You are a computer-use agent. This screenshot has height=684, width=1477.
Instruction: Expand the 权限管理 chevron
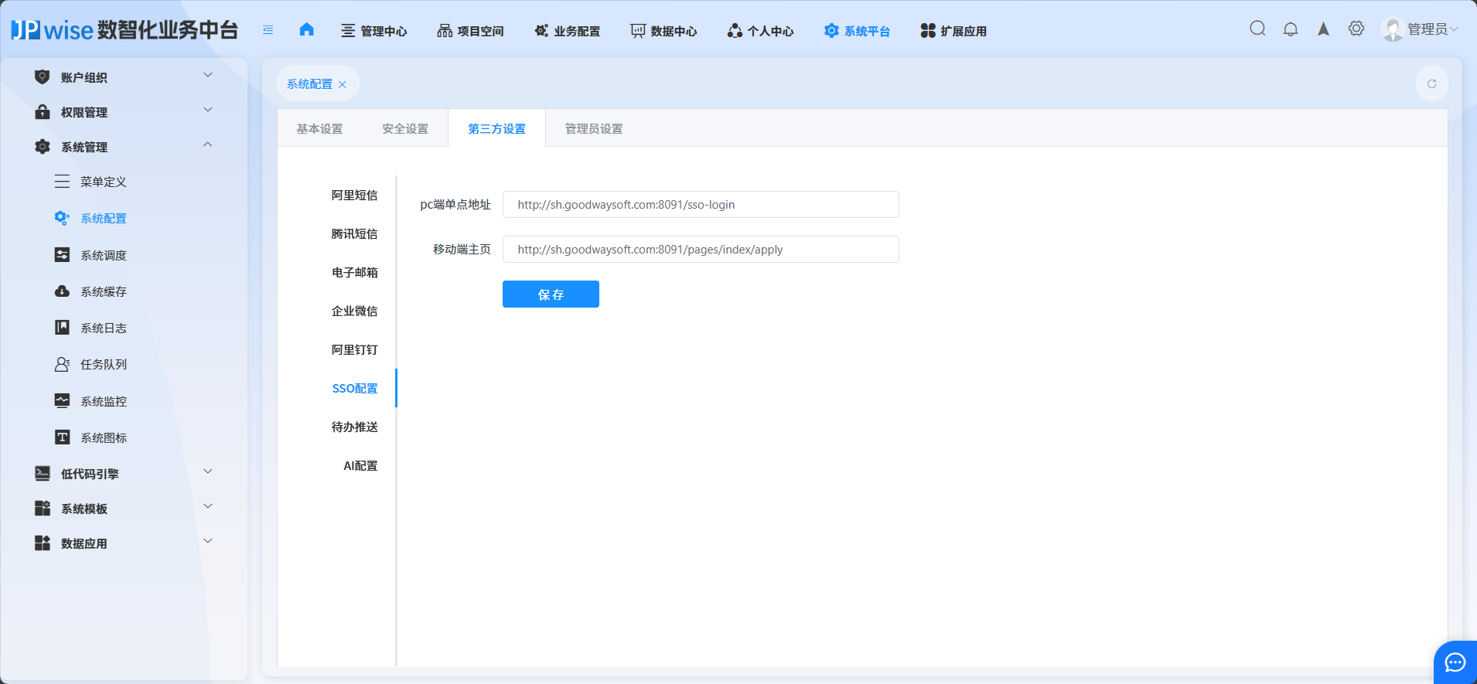click(x=207, y=110)
